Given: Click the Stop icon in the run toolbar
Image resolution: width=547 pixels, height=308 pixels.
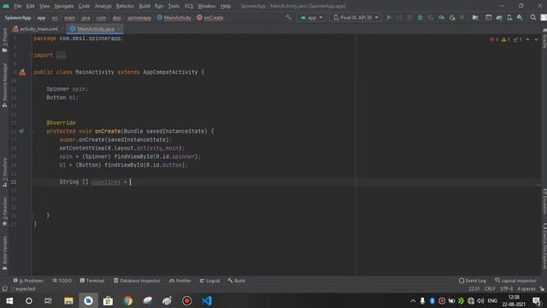Looking at the screenshot, I should coord(462,17).
